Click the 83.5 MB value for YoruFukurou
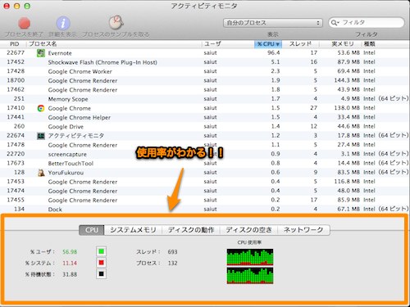This screenshot has width=410, height=307. (x=348, y=173)
